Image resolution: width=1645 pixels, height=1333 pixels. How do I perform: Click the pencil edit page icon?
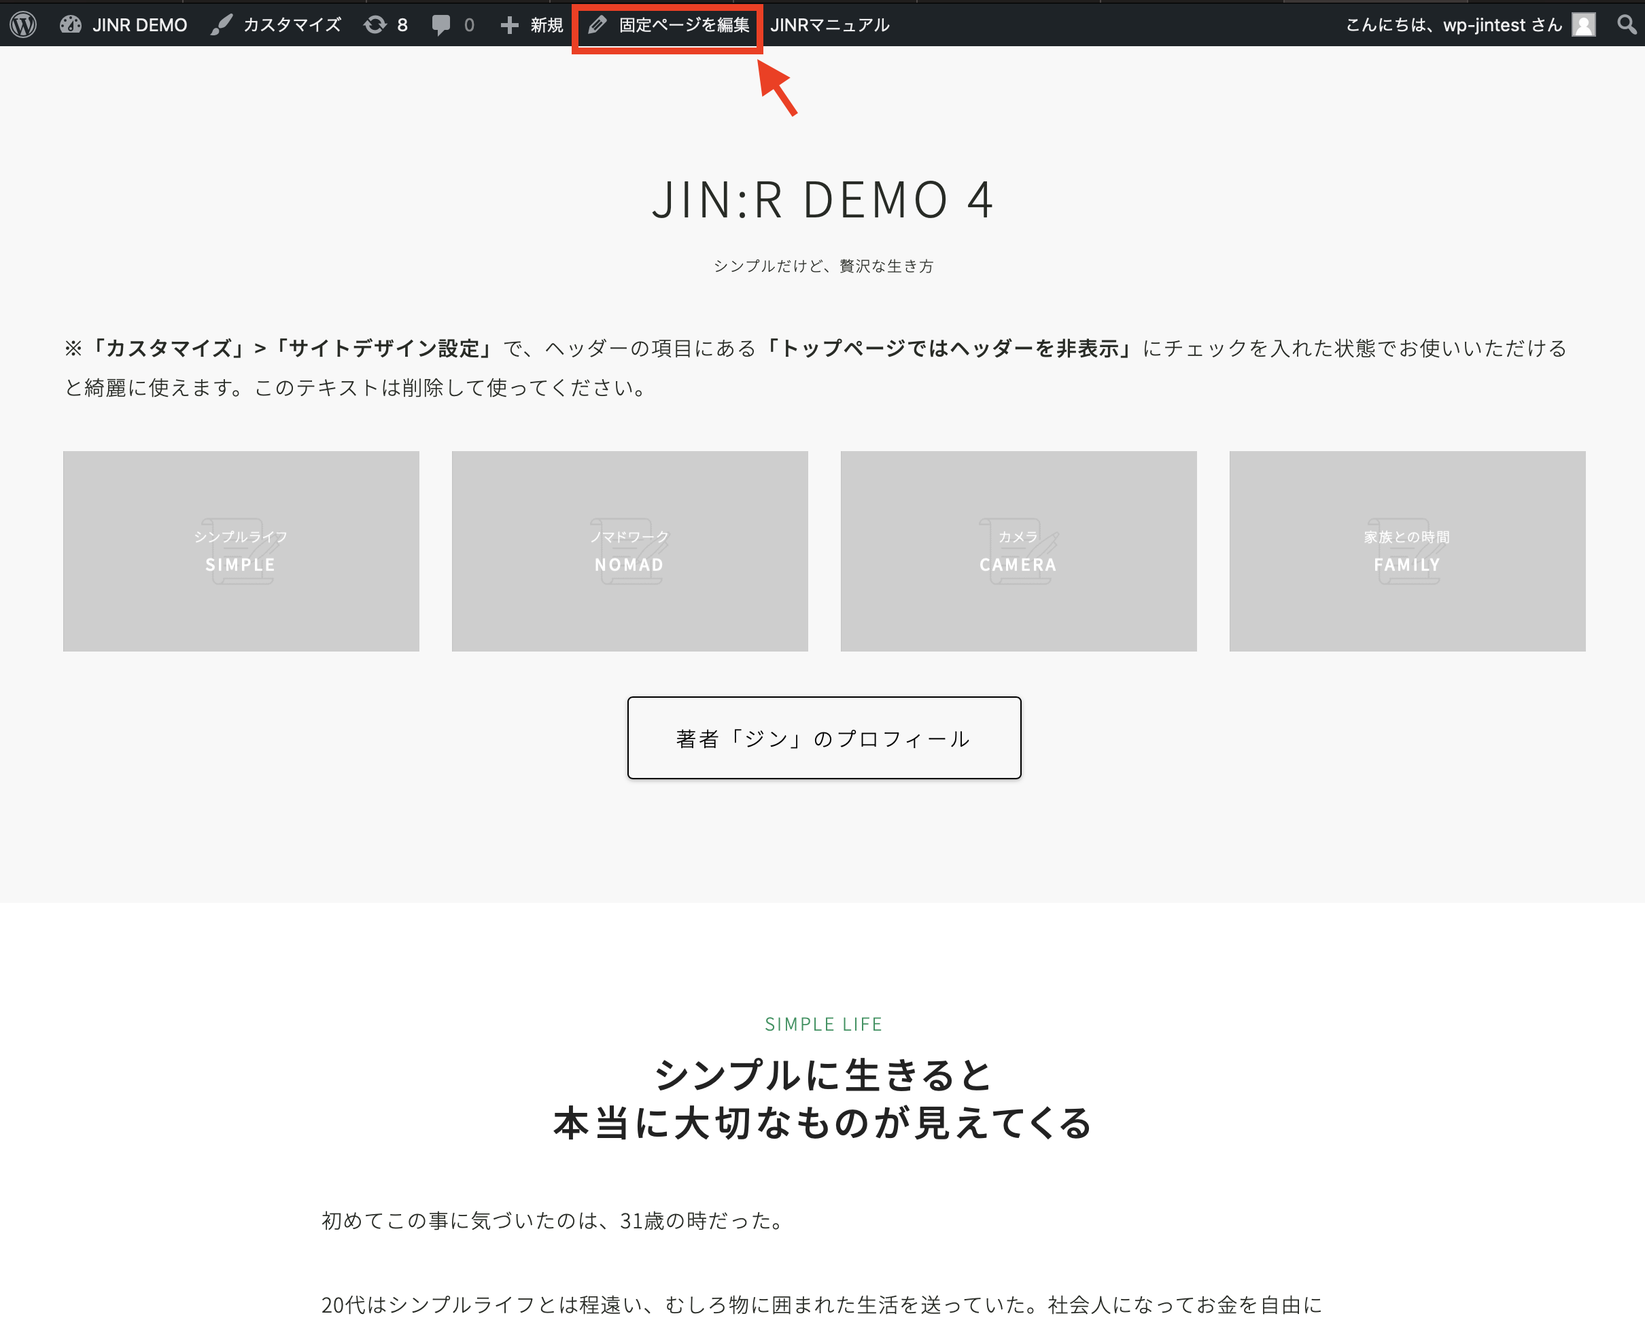(598, 24)
